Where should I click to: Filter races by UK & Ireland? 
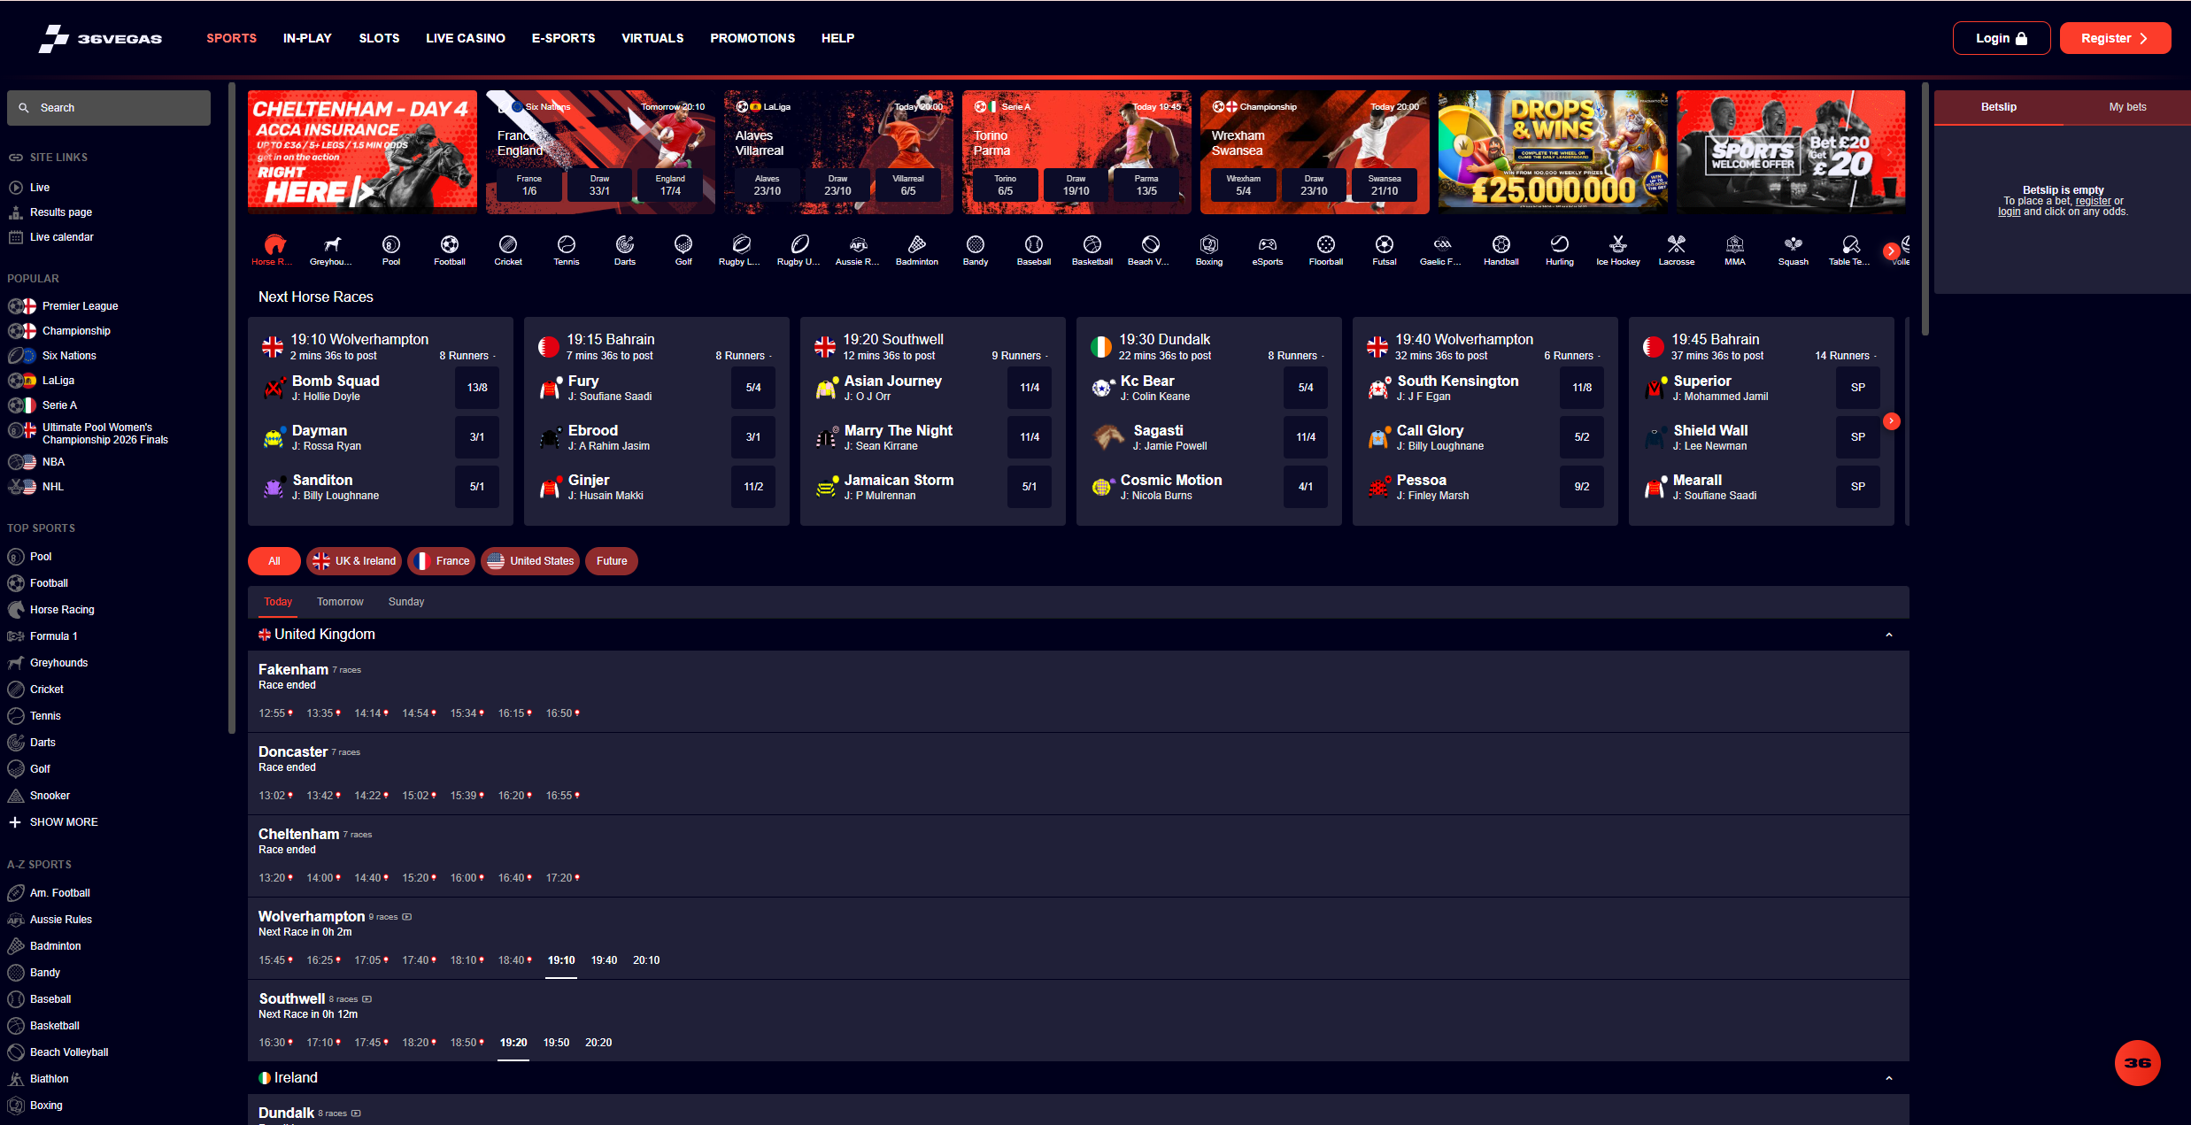tap(354, 561)
